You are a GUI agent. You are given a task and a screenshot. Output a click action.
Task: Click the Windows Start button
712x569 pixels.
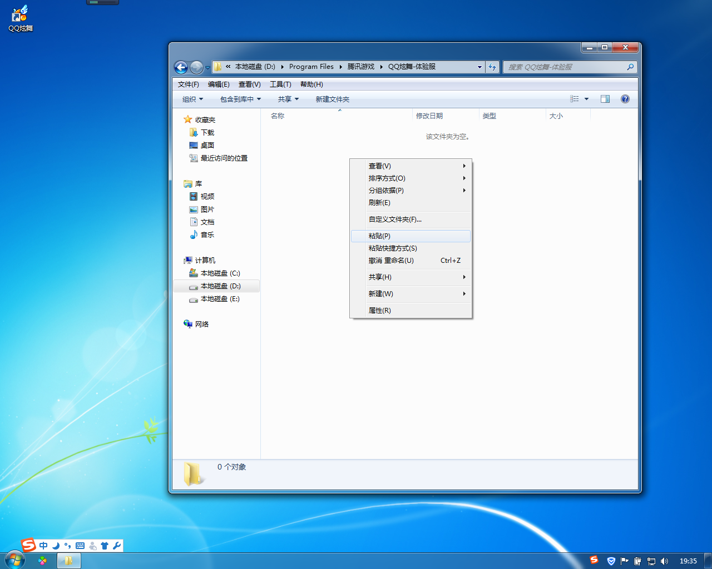click(14, 560)
